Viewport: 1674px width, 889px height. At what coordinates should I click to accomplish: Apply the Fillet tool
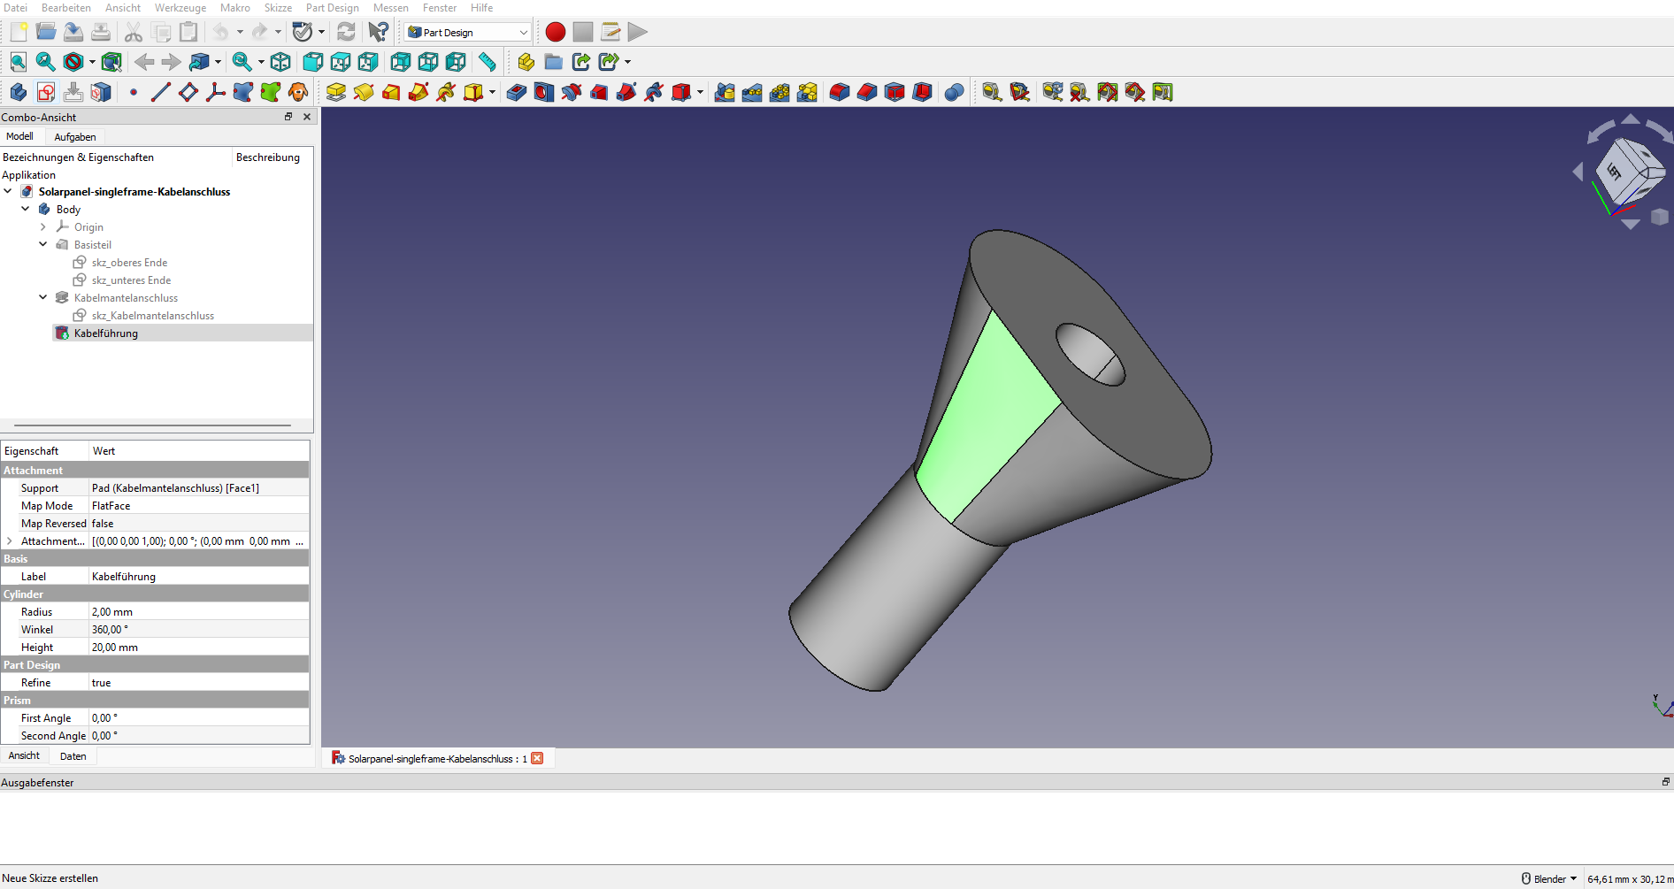coord(840,92)
